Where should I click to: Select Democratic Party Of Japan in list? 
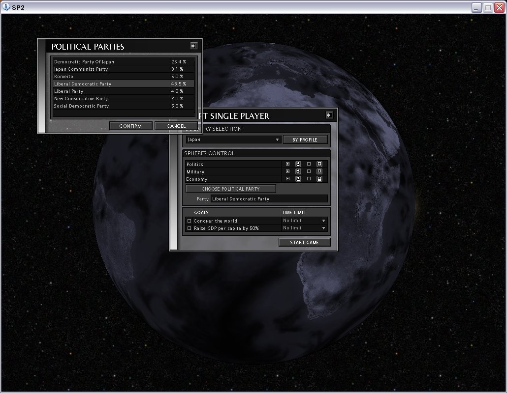pos(111,62)
